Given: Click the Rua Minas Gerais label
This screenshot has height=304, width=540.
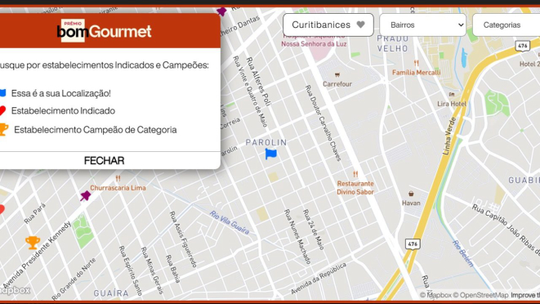Looking at the screenshot, I should [152, 270].
